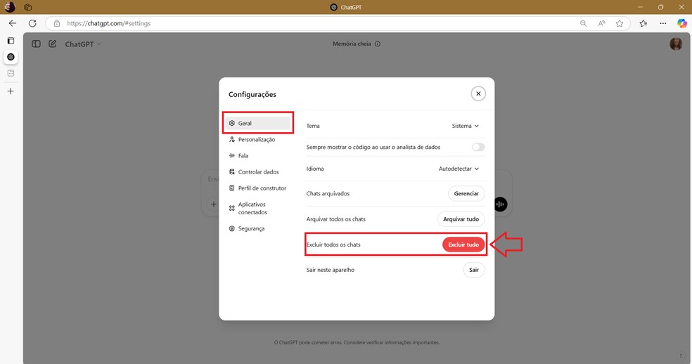Reload the page with refresh icon
The width and height of the screenshot is (692, 364).
coord(32,23)
